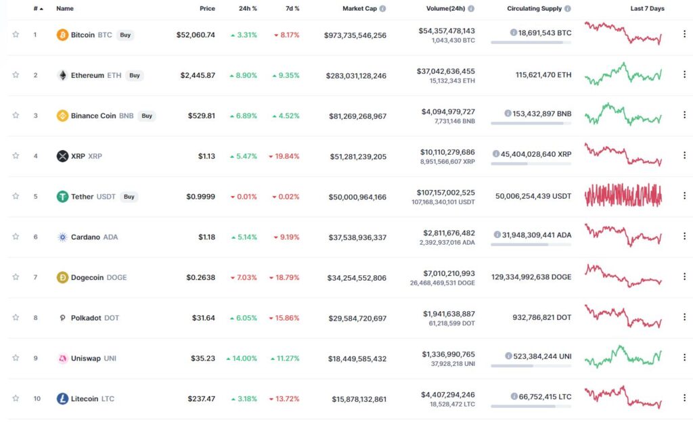Sort by the 24h % column header
693x422 pixels.
pyautogui.click(x=248, y=8)
